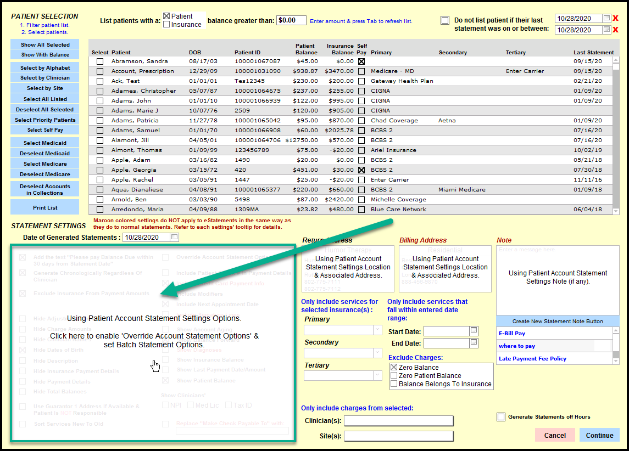
Task: Select checkbox for Abramson, Sandra
Action: coord(99,61)
